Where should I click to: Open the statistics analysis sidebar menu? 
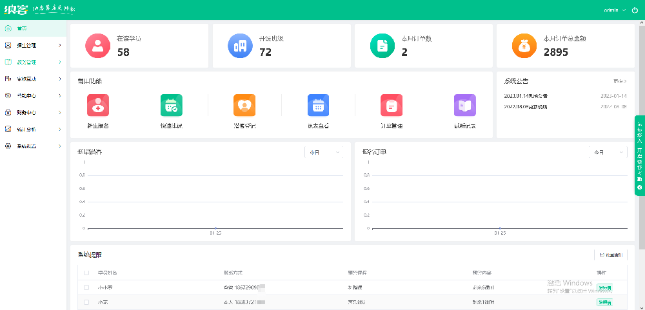click(x=33, y=129)
